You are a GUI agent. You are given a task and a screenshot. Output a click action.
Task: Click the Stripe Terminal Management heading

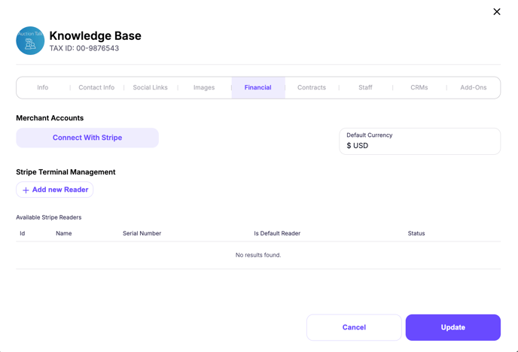(x=66, y=172)
